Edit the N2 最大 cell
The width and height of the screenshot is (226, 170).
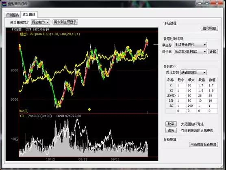coord(191,90)
